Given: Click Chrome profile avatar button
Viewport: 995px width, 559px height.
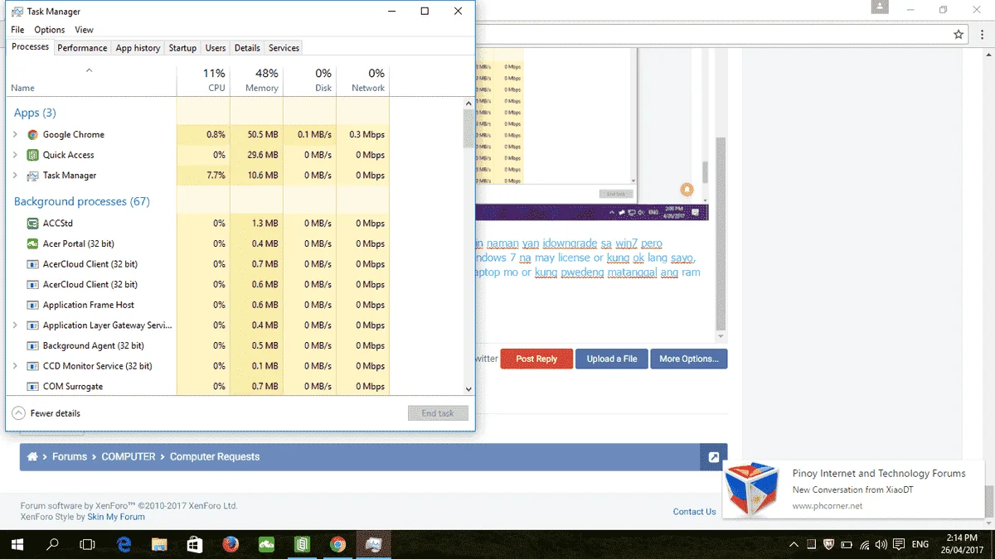Looking at the screenshot, I should click(880, 7).
